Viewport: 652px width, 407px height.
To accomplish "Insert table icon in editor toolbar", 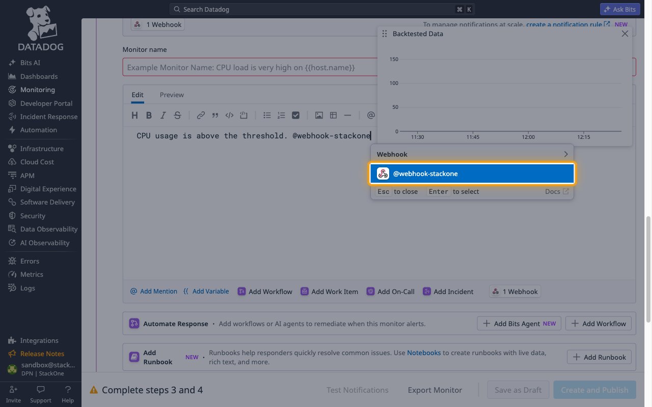I will pos(333,115).
